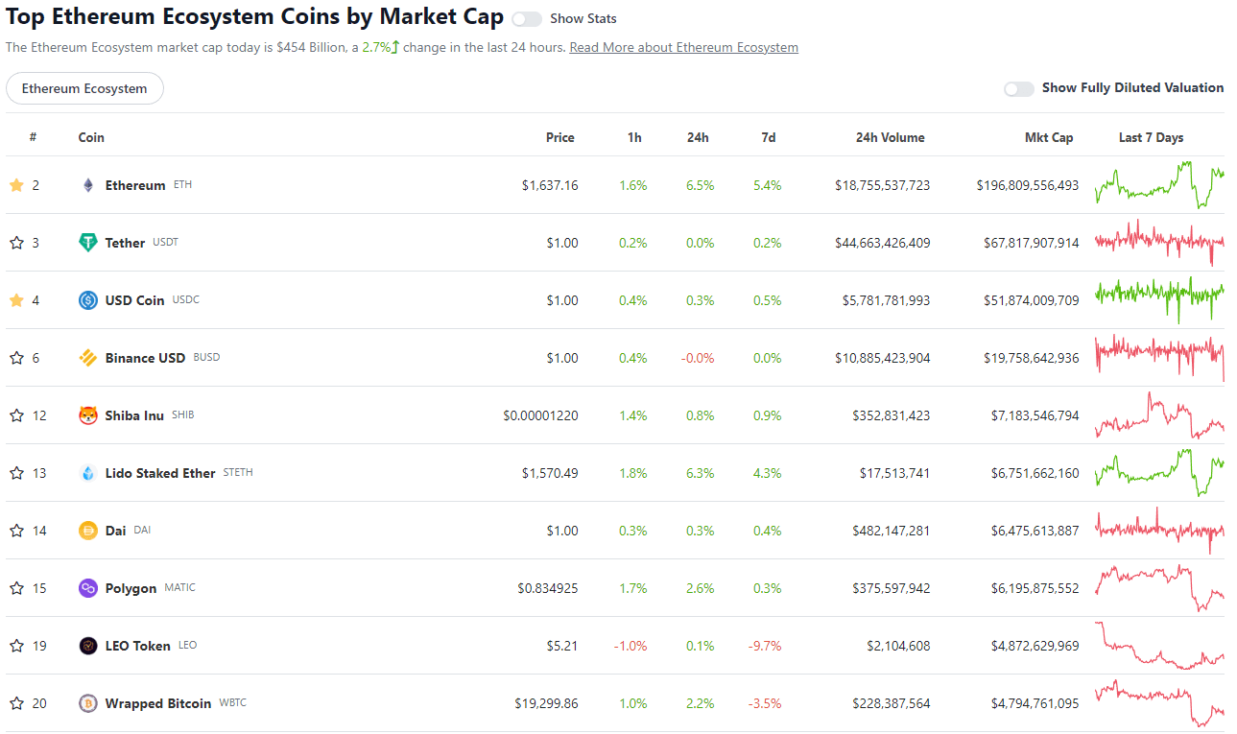Click LEO Token 7d change -9.7%

(765, 646)
